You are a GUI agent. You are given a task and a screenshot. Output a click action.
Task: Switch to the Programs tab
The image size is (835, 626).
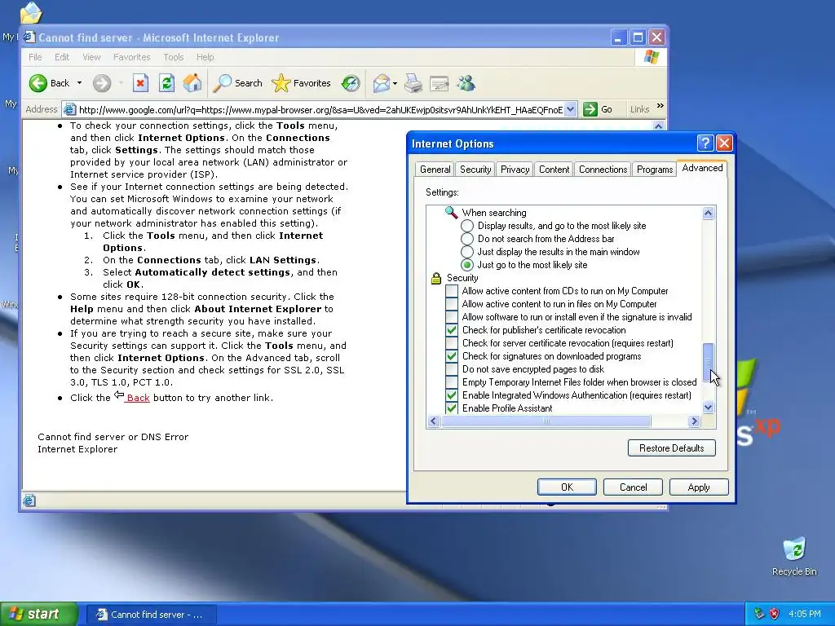tap(655, 170)
